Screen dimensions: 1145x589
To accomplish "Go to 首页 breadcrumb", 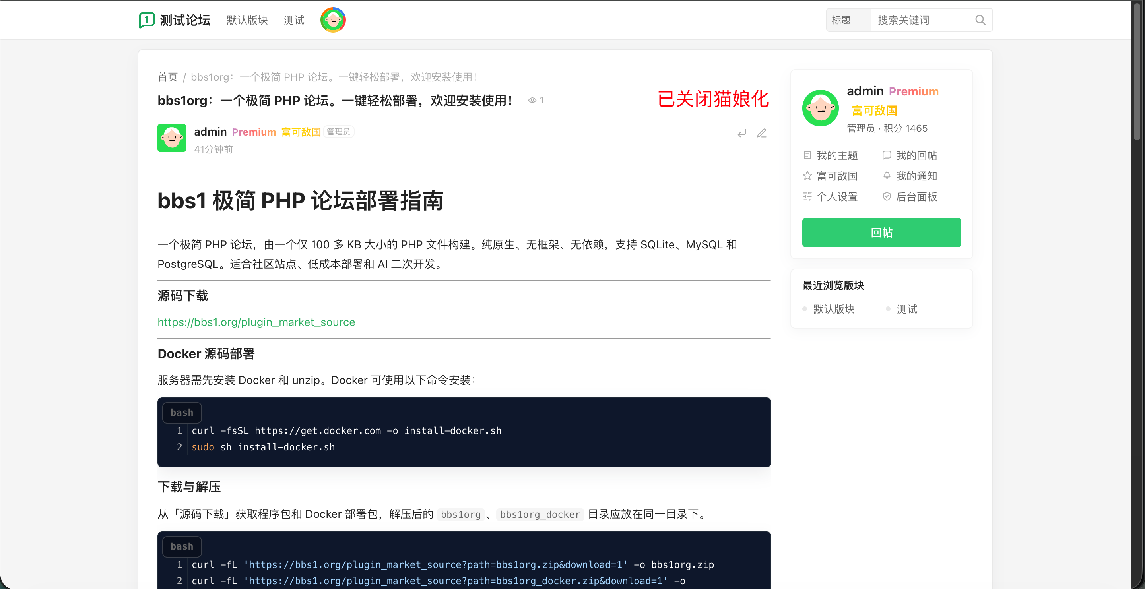I will 167,77.
